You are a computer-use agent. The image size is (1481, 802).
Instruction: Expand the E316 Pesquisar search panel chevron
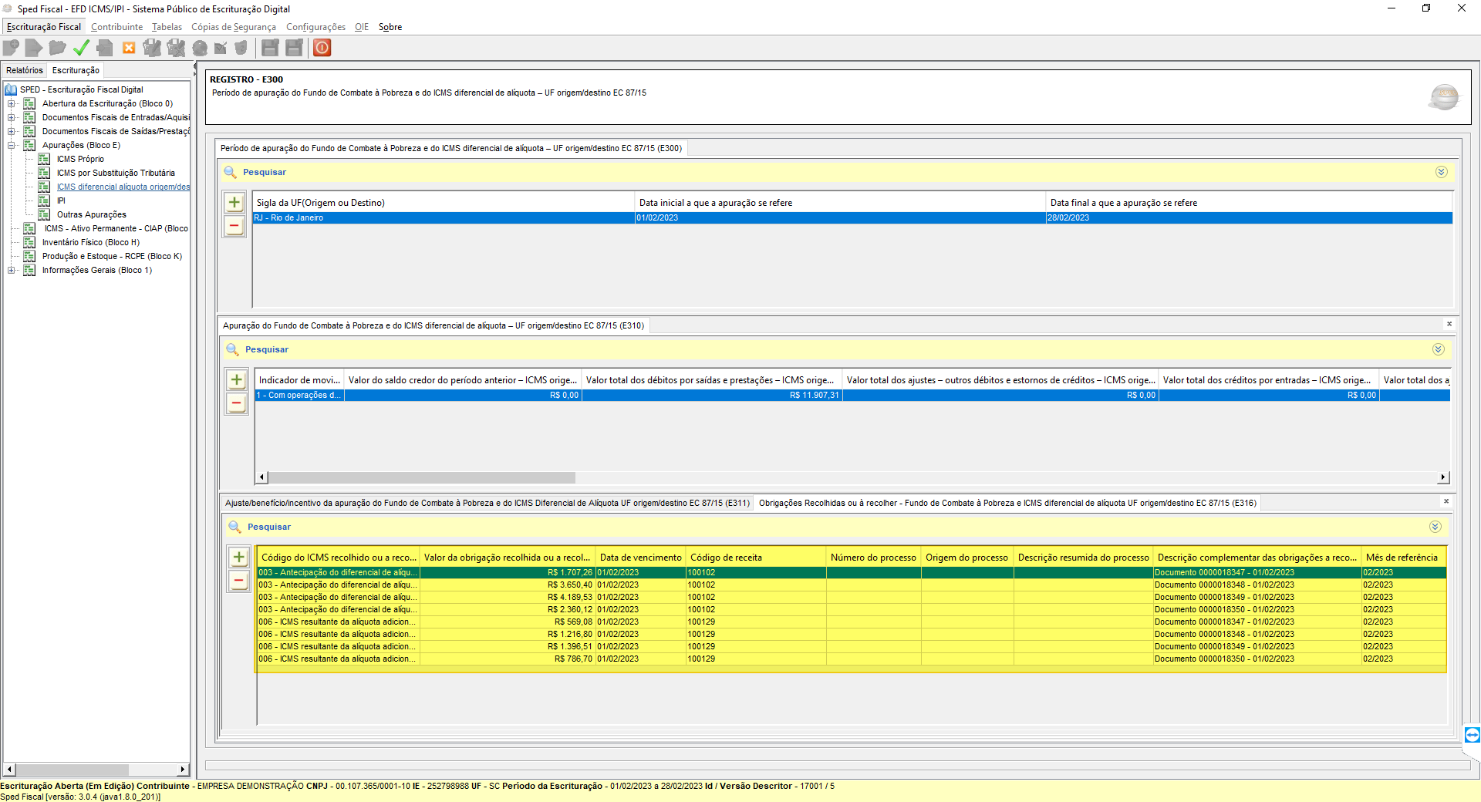coord(1435,527)
